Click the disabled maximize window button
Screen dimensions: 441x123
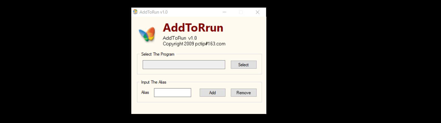tap(241, 12)
